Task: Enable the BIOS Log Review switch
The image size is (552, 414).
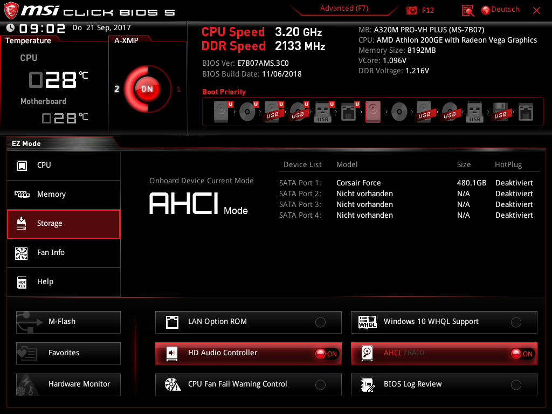Action: pos(516,385)
